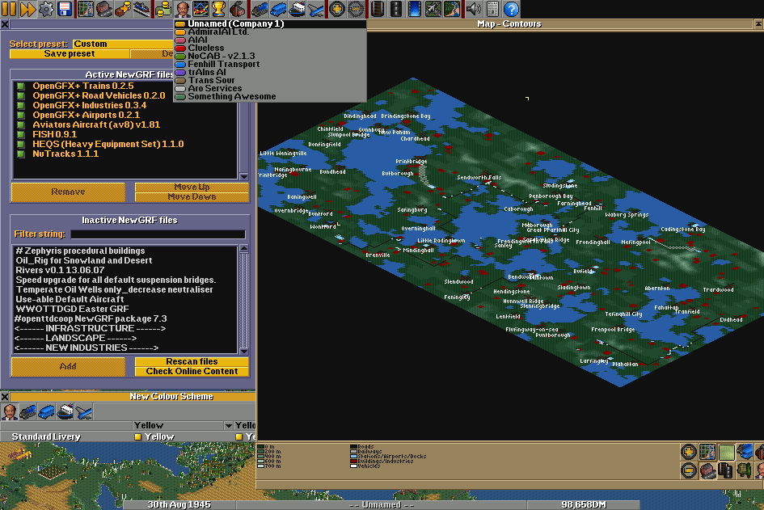Open the landscaping tools icon
The height and width of the screenshot is (510, 764).
452,9
